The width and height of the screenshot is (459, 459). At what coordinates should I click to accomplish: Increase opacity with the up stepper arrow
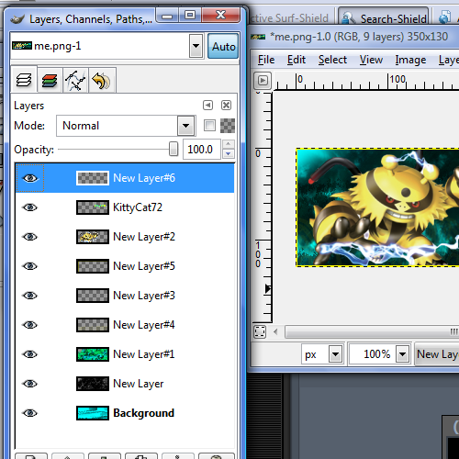coord(229,144)
